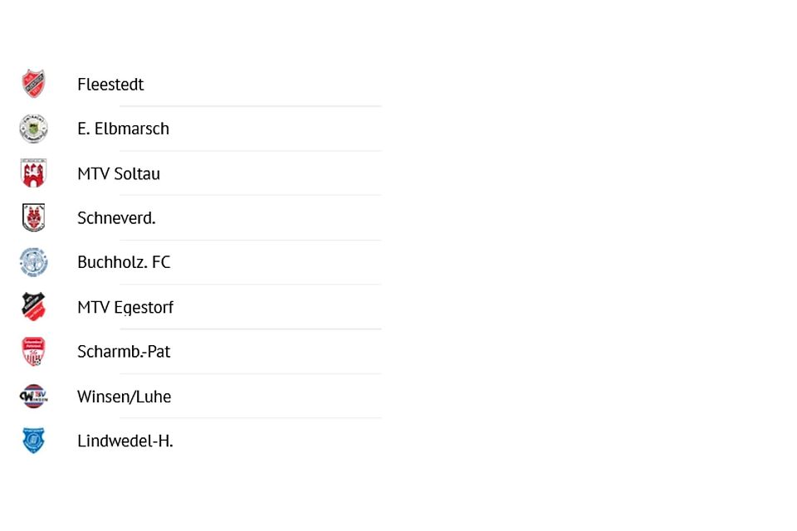The image size is (797, 531).
Task: Click the Winsen/Luhe team name
Action: pos(124,397)
